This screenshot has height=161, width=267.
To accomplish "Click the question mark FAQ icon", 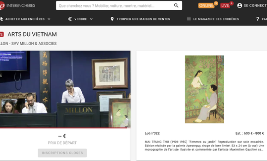I will point(258,19).
